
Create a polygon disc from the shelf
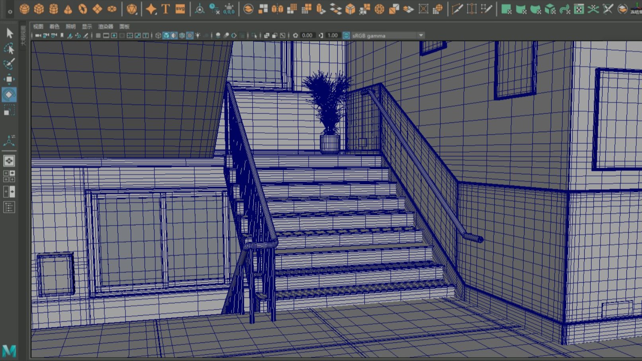point(112,9)
